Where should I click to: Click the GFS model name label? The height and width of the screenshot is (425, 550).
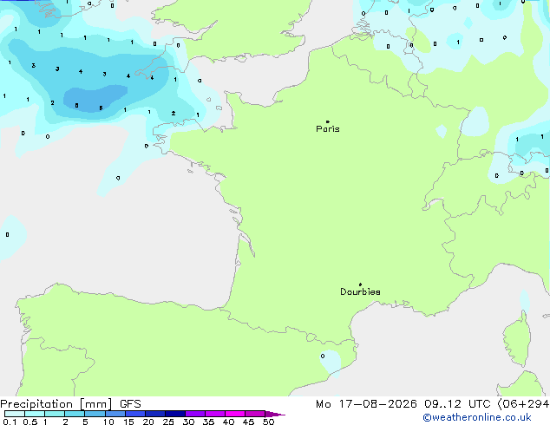pyautogui.click(x=130, y=404)
